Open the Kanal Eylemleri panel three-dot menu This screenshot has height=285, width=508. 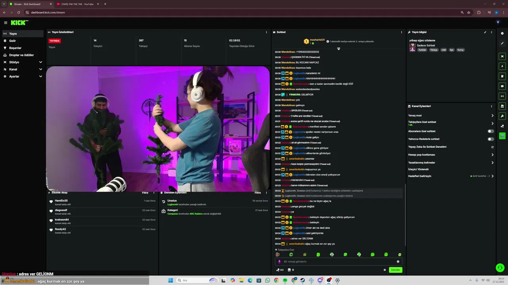click(491, 106)
